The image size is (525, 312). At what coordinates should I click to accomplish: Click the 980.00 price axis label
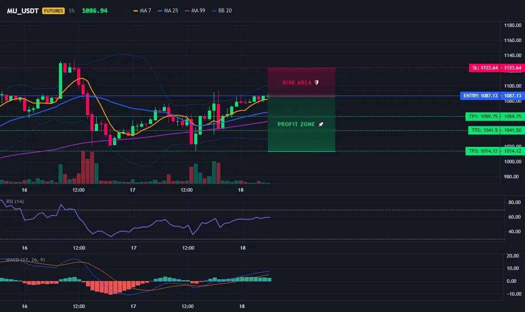(511, 177)
